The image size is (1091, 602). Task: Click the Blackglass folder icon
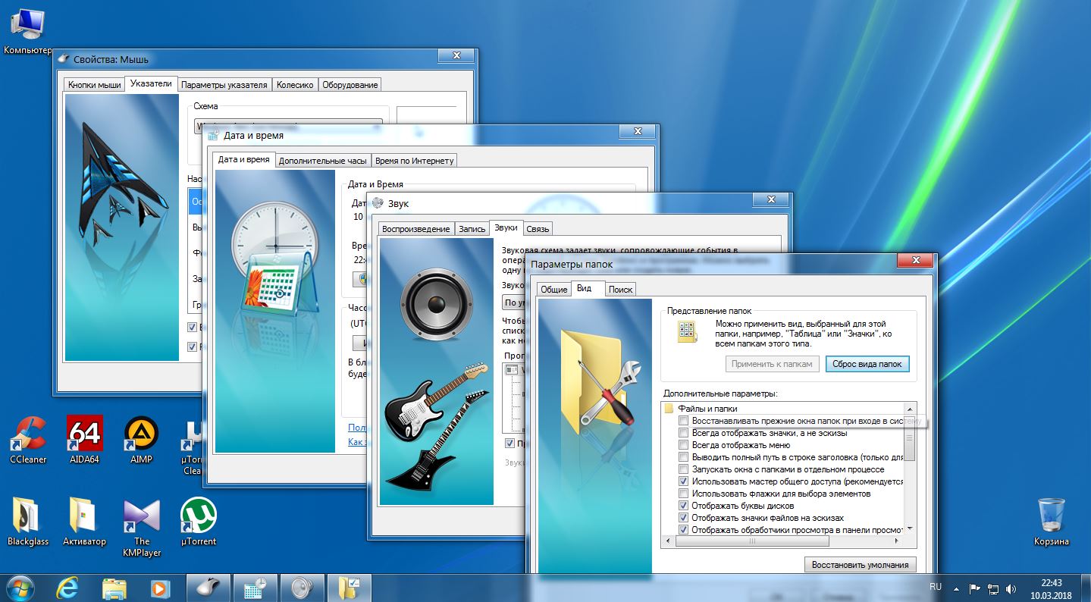[25, 516]
